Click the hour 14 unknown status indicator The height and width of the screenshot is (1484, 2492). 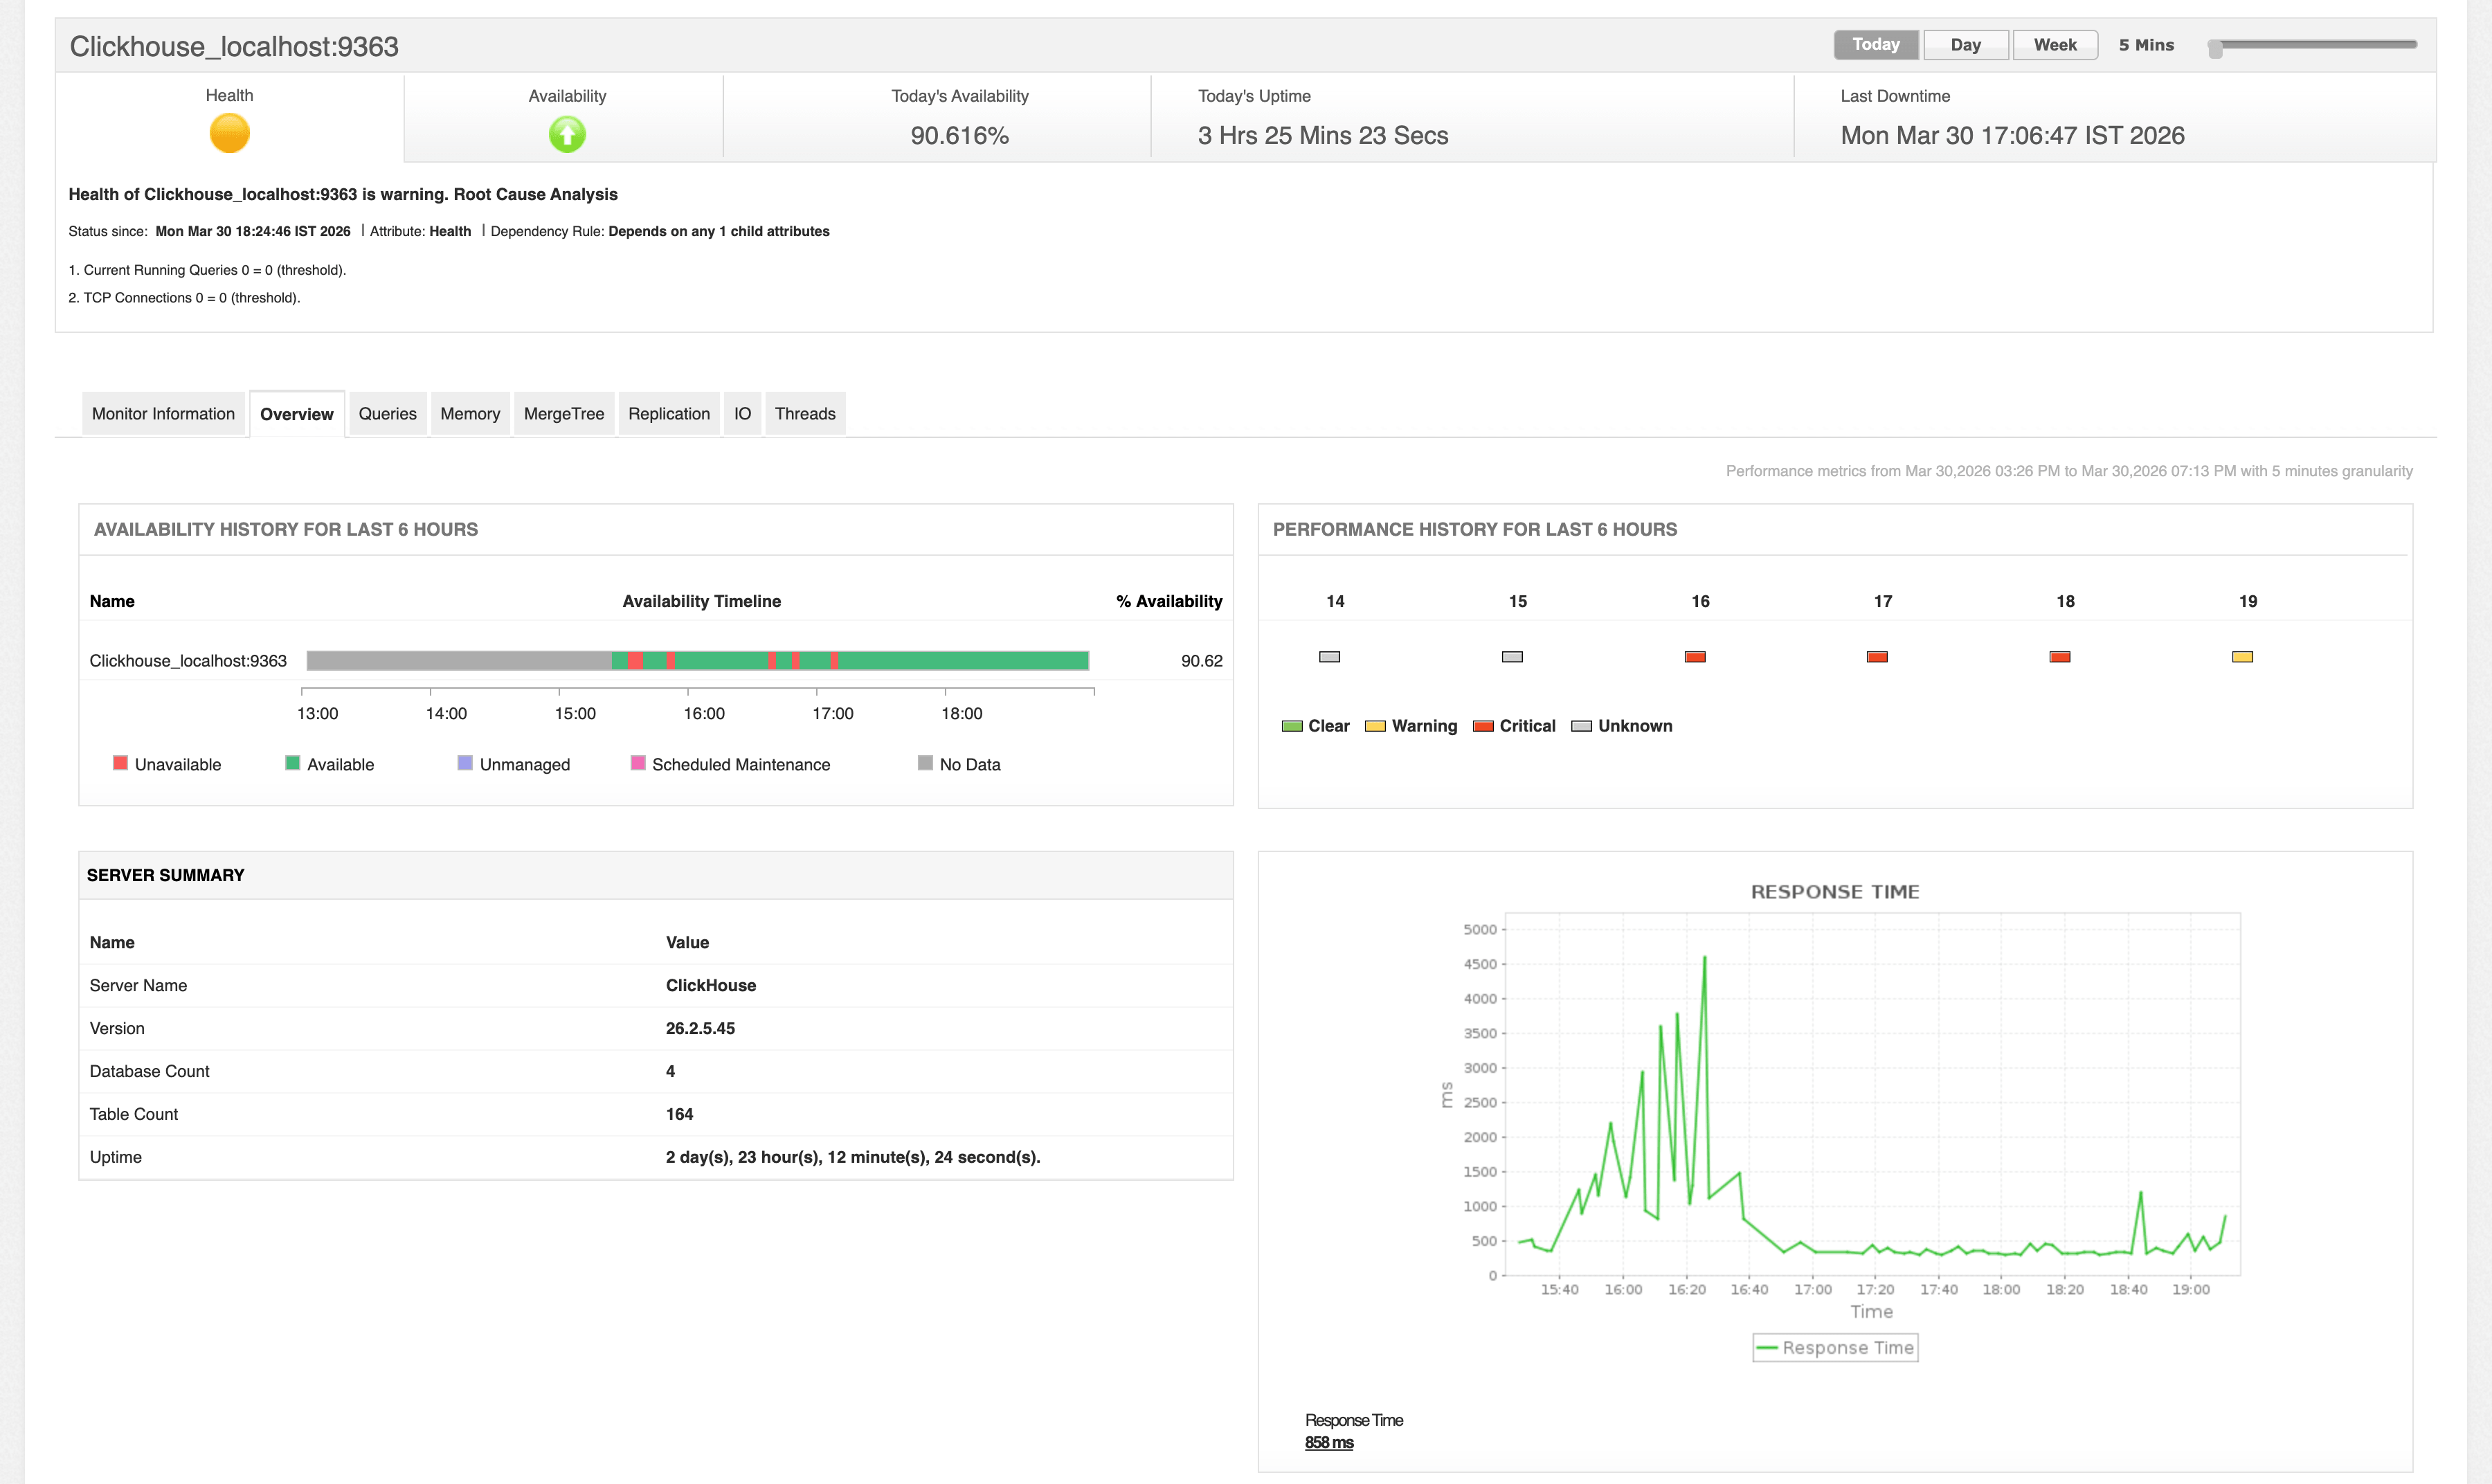[x=1329, y=657]
